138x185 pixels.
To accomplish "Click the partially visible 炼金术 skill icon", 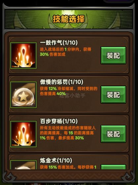I will [x=23, y=165].
